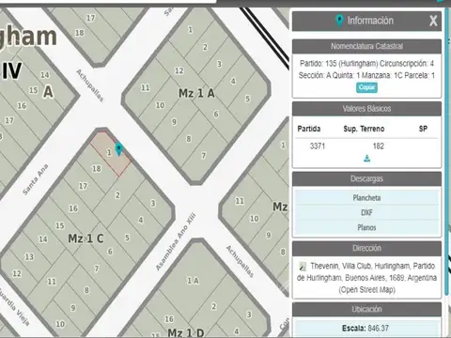Close the Información panel with the X

[x=433, y=21]
